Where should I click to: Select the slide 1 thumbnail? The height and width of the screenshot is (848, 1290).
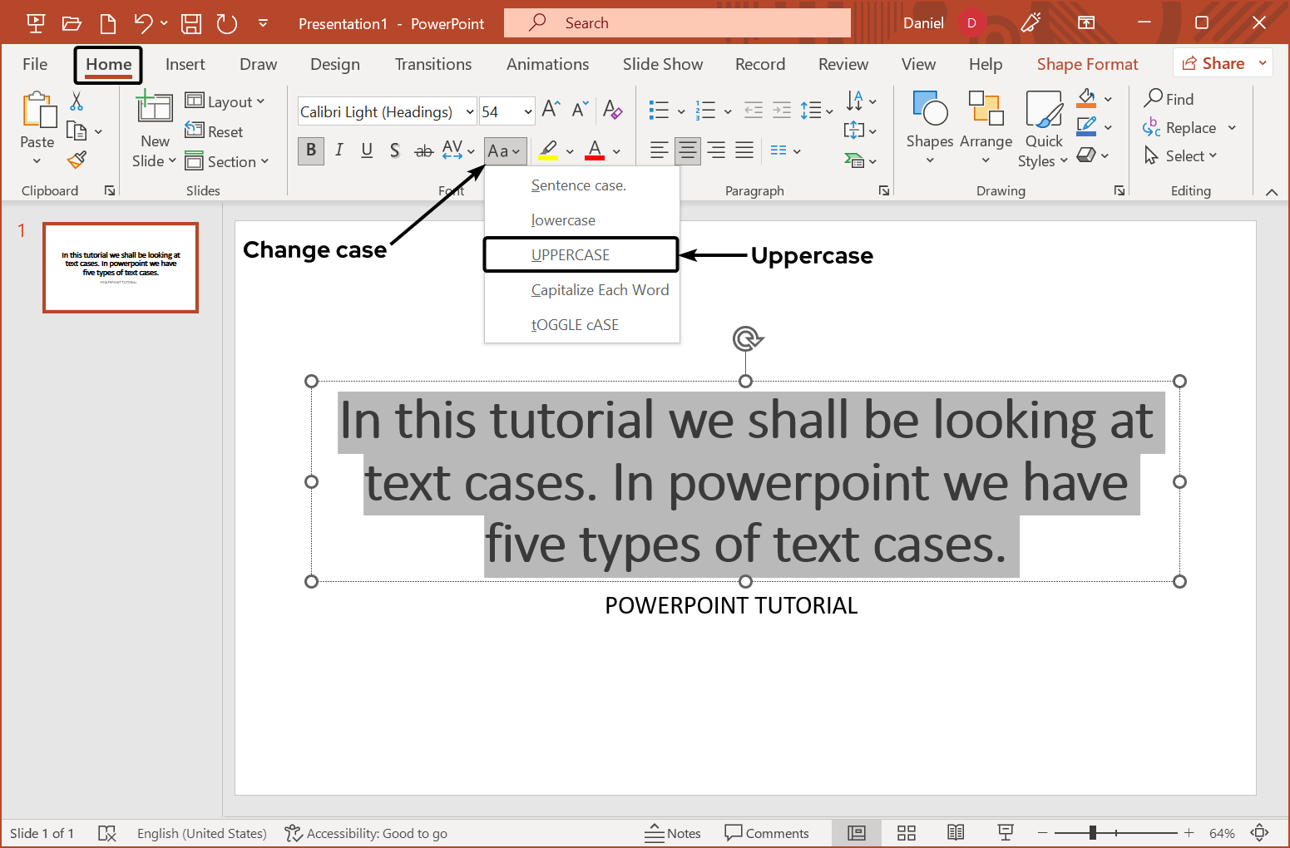click(x=121, y=268)
